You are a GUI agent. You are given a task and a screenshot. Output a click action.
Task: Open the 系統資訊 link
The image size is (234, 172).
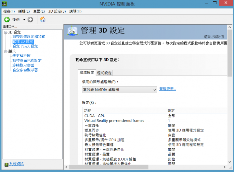(17, 164)
